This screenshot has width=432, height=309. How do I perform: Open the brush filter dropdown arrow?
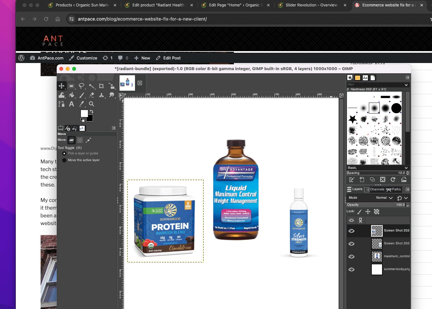[x=406, y=85]
